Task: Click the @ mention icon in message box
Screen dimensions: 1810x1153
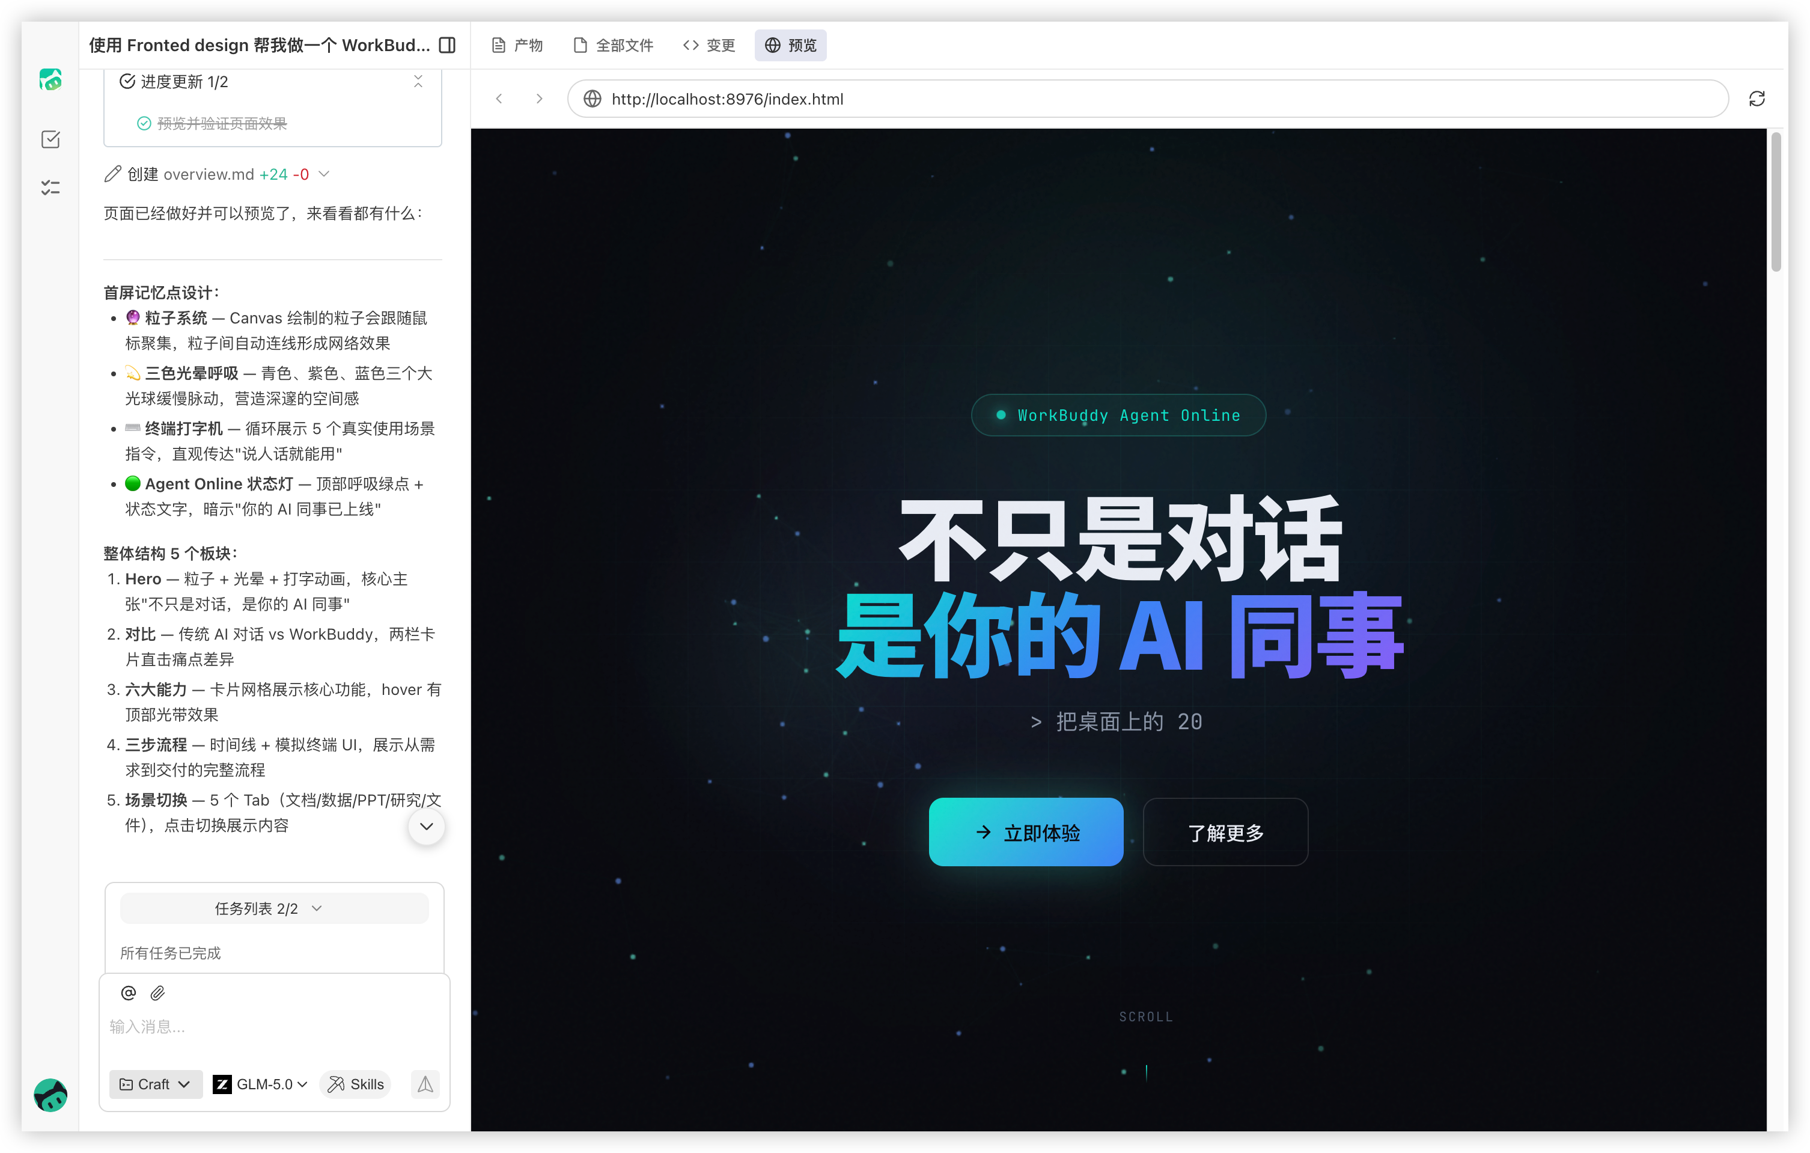Action: coord(129,993)
